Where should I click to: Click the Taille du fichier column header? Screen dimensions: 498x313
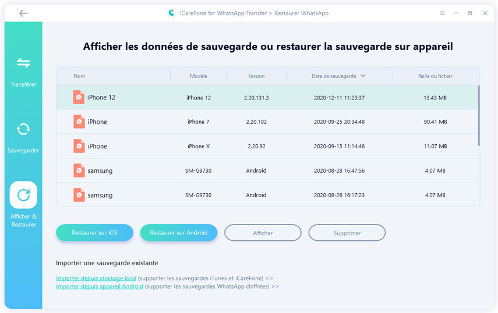435,76
